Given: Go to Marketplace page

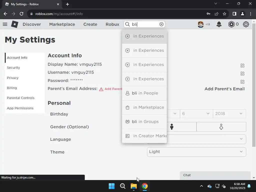Looking at the screenshot, I should tap(62, 24).
